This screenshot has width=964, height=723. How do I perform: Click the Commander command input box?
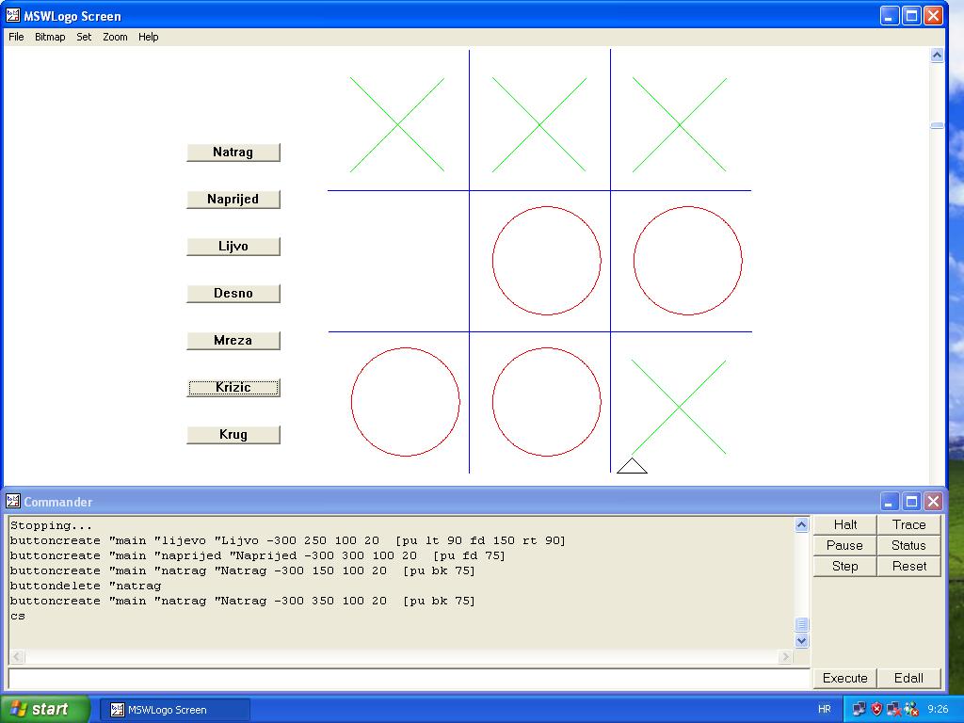click(x=409, y=679)
